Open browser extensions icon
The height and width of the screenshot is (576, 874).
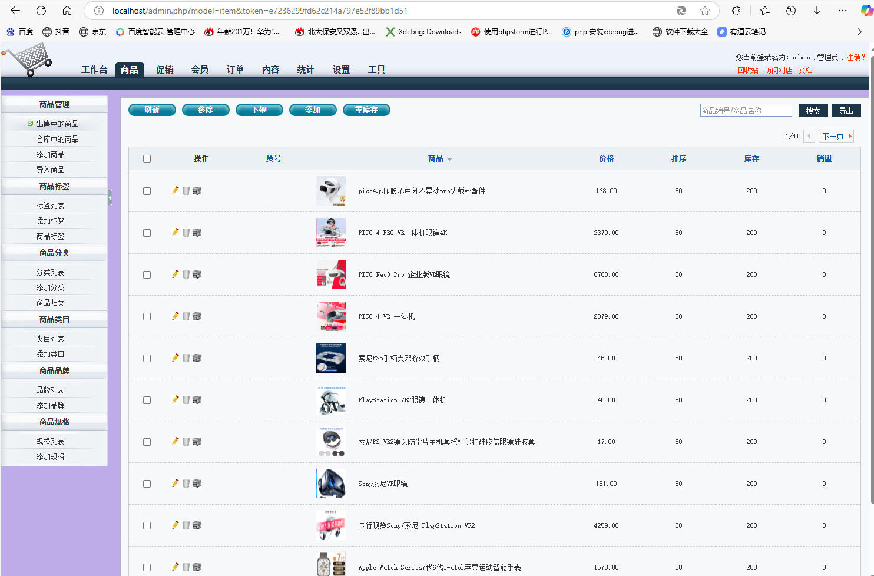[736, 11]
